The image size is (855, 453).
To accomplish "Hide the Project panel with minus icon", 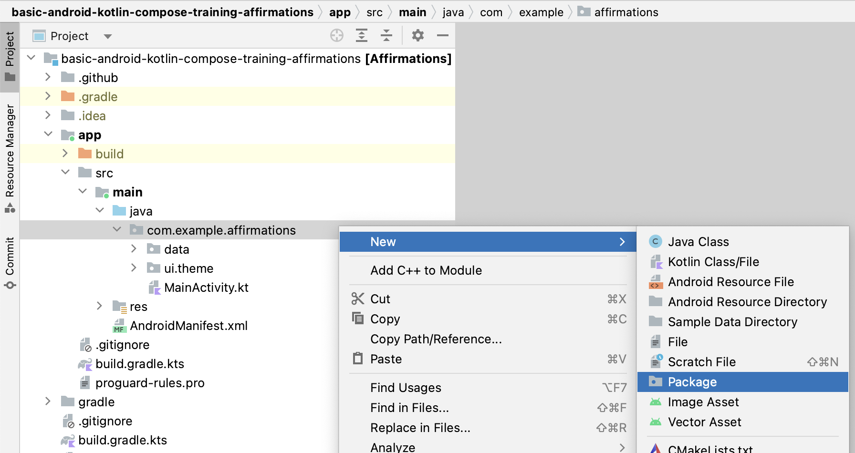I will pos(443,36).
